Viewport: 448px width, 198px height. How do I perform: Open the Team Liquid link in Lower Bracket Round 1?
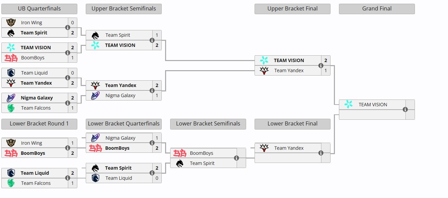click(35, 173)
